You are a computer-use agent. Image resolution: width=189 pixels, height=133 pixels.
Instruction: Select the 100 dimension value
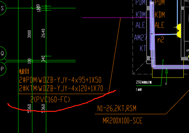pos(29,61)
